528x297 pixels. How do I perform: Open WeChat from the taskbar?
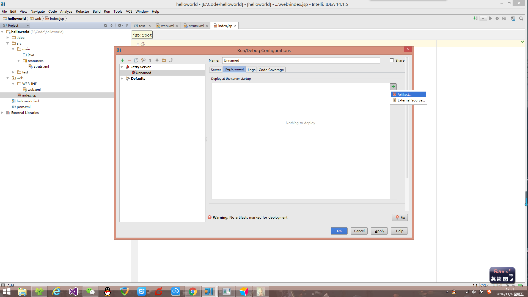click(90, 291)
